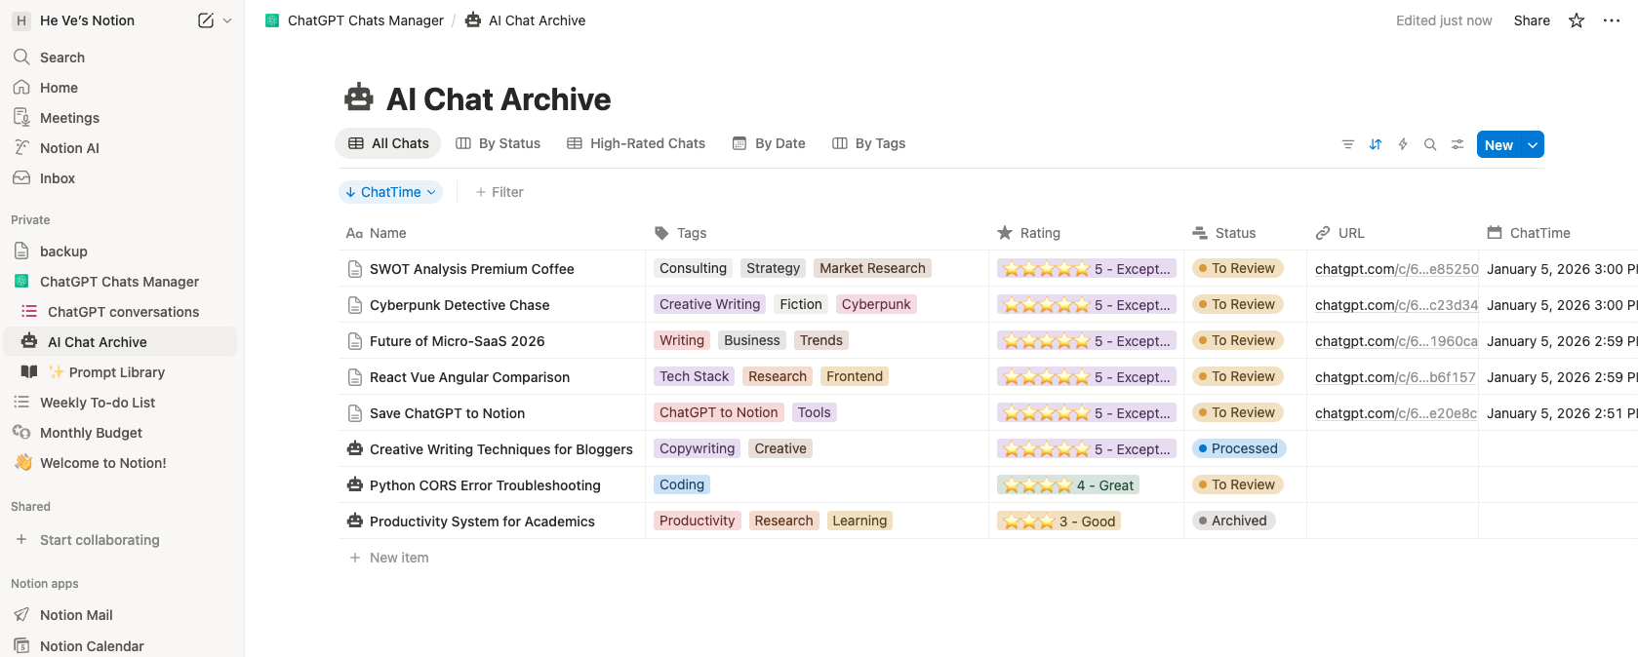Click the filter icon in database toolbar
Screen dimensions: 1638x657
[x=1348, y=144]
